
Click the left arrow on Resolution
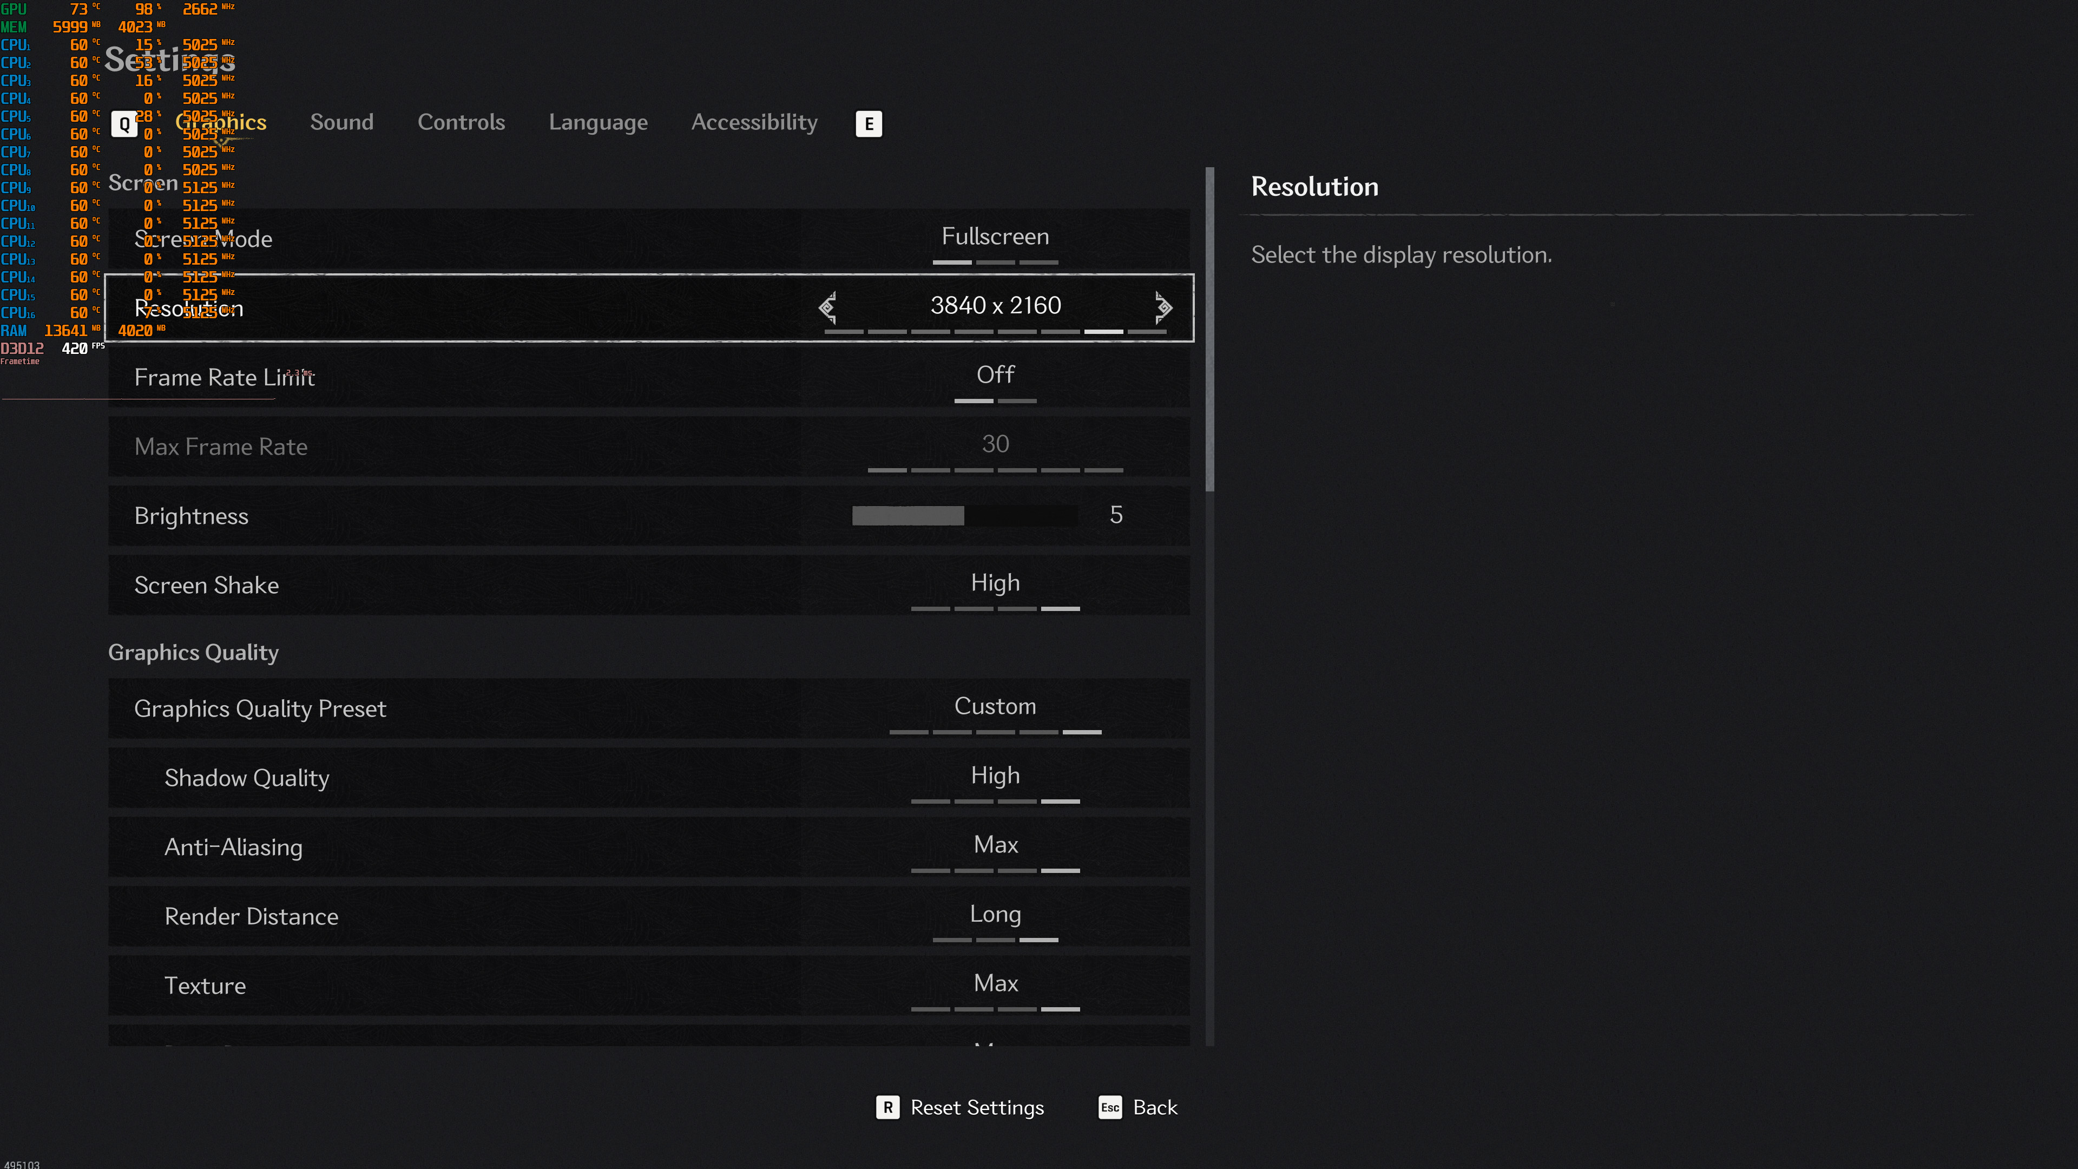point(827,306)
